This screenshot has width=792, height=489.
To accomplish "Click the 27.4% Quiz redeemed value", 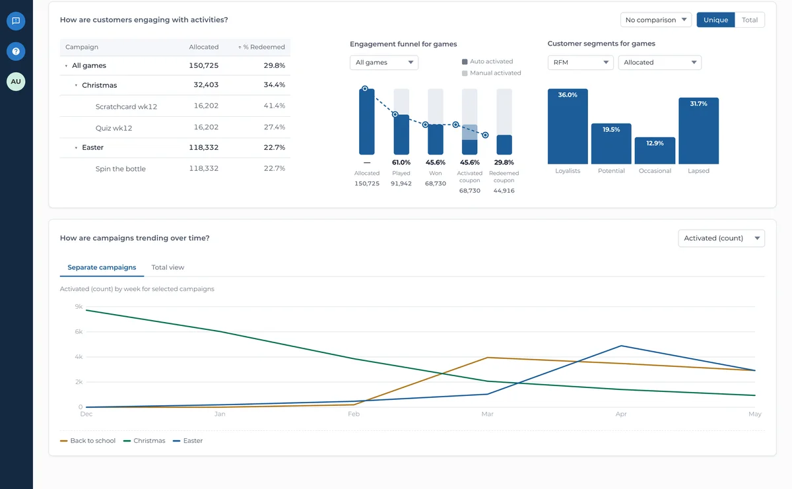I will click(275, 127).
